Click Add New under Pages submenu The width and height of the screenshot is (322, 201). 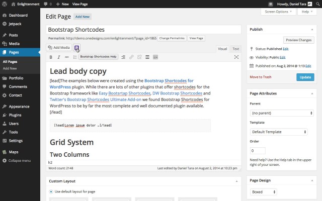coord(10,68)
